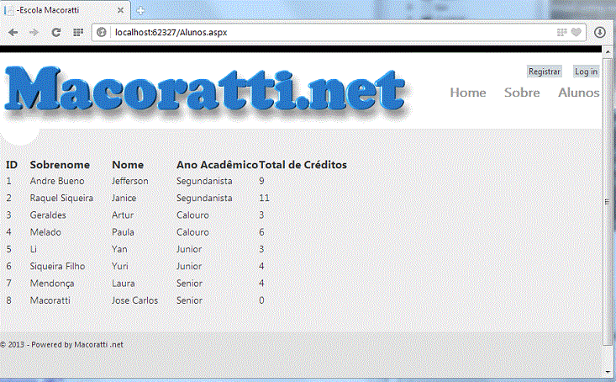The height and width of the screenshot is (382, 616).
Task: Select the cell Andre Bueno
Action: (x=57, y=181)
